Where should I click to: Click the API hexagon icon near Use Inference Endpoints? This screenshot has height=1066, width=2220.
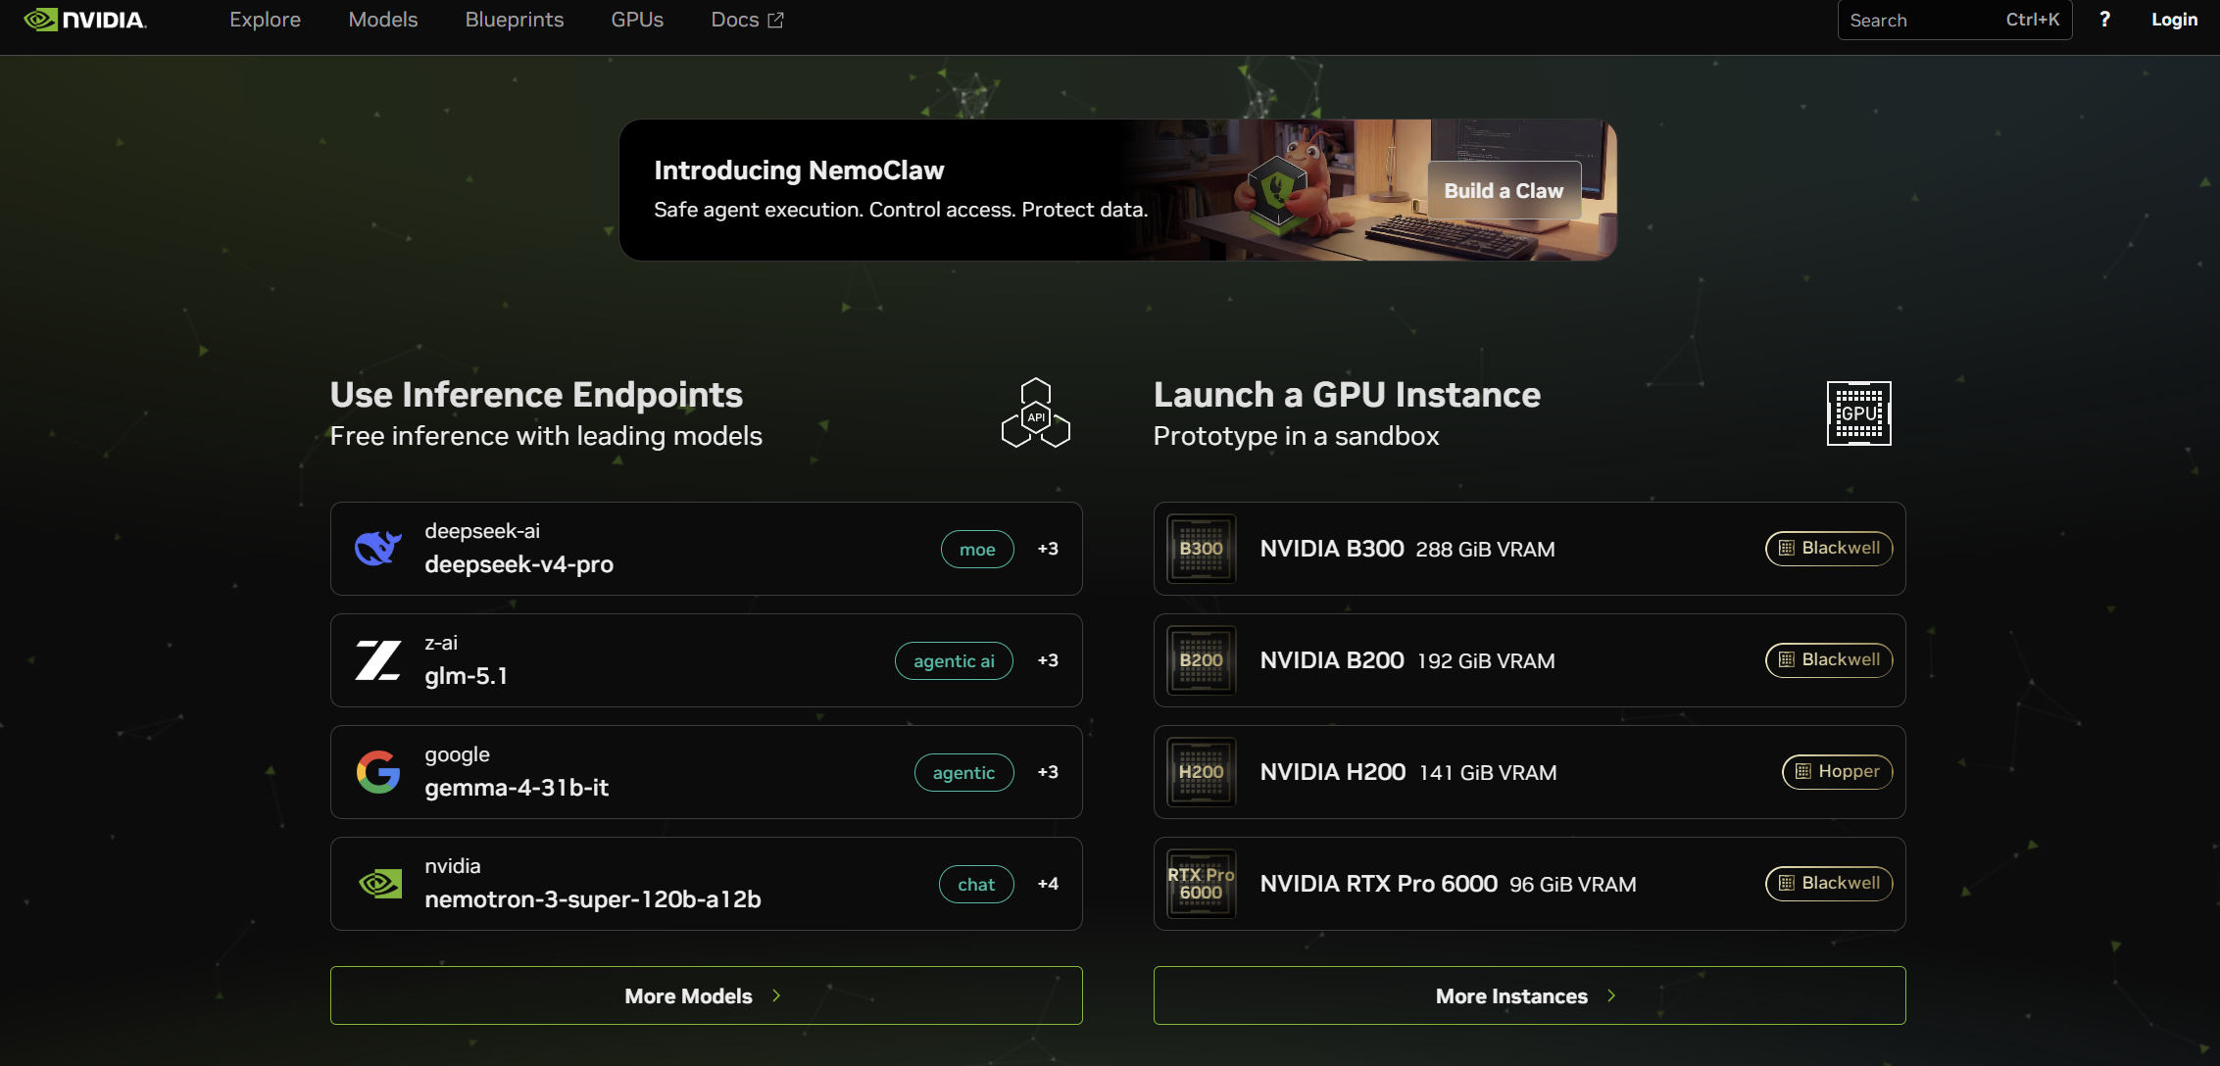1035,412
